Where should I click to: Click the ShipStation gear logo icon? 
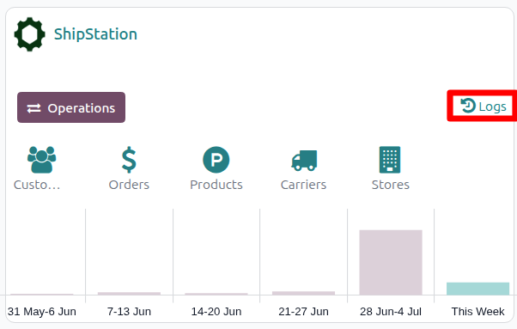pos(30,34)
